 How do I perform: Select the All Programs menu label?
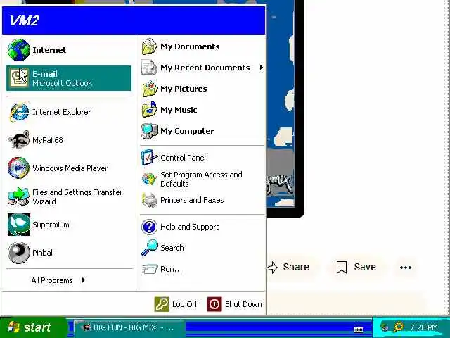(x=52, y=280)
